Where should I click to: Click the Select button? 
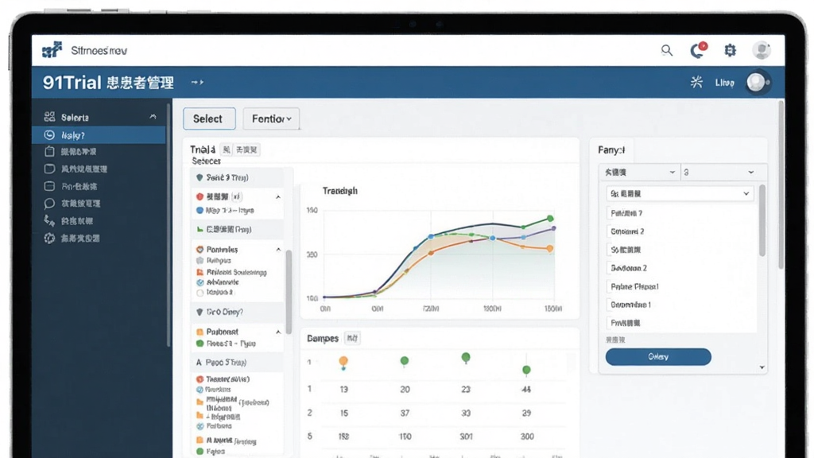click(209, 119)
